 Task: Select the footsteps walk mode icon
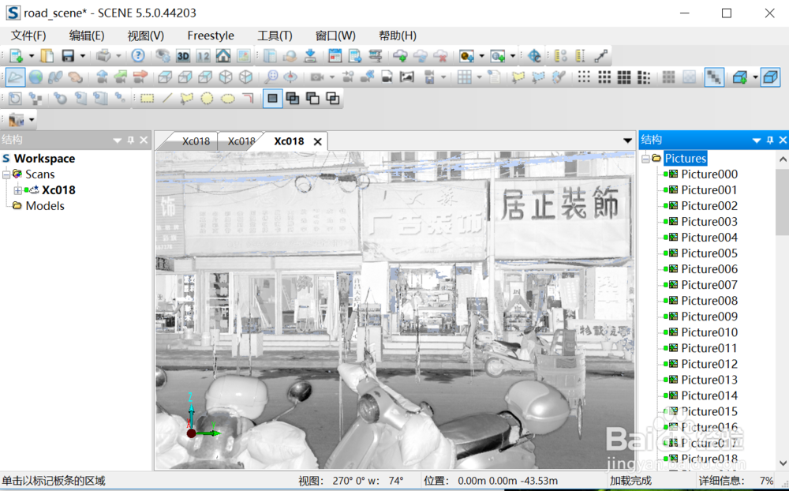click(x=55, y=77)
